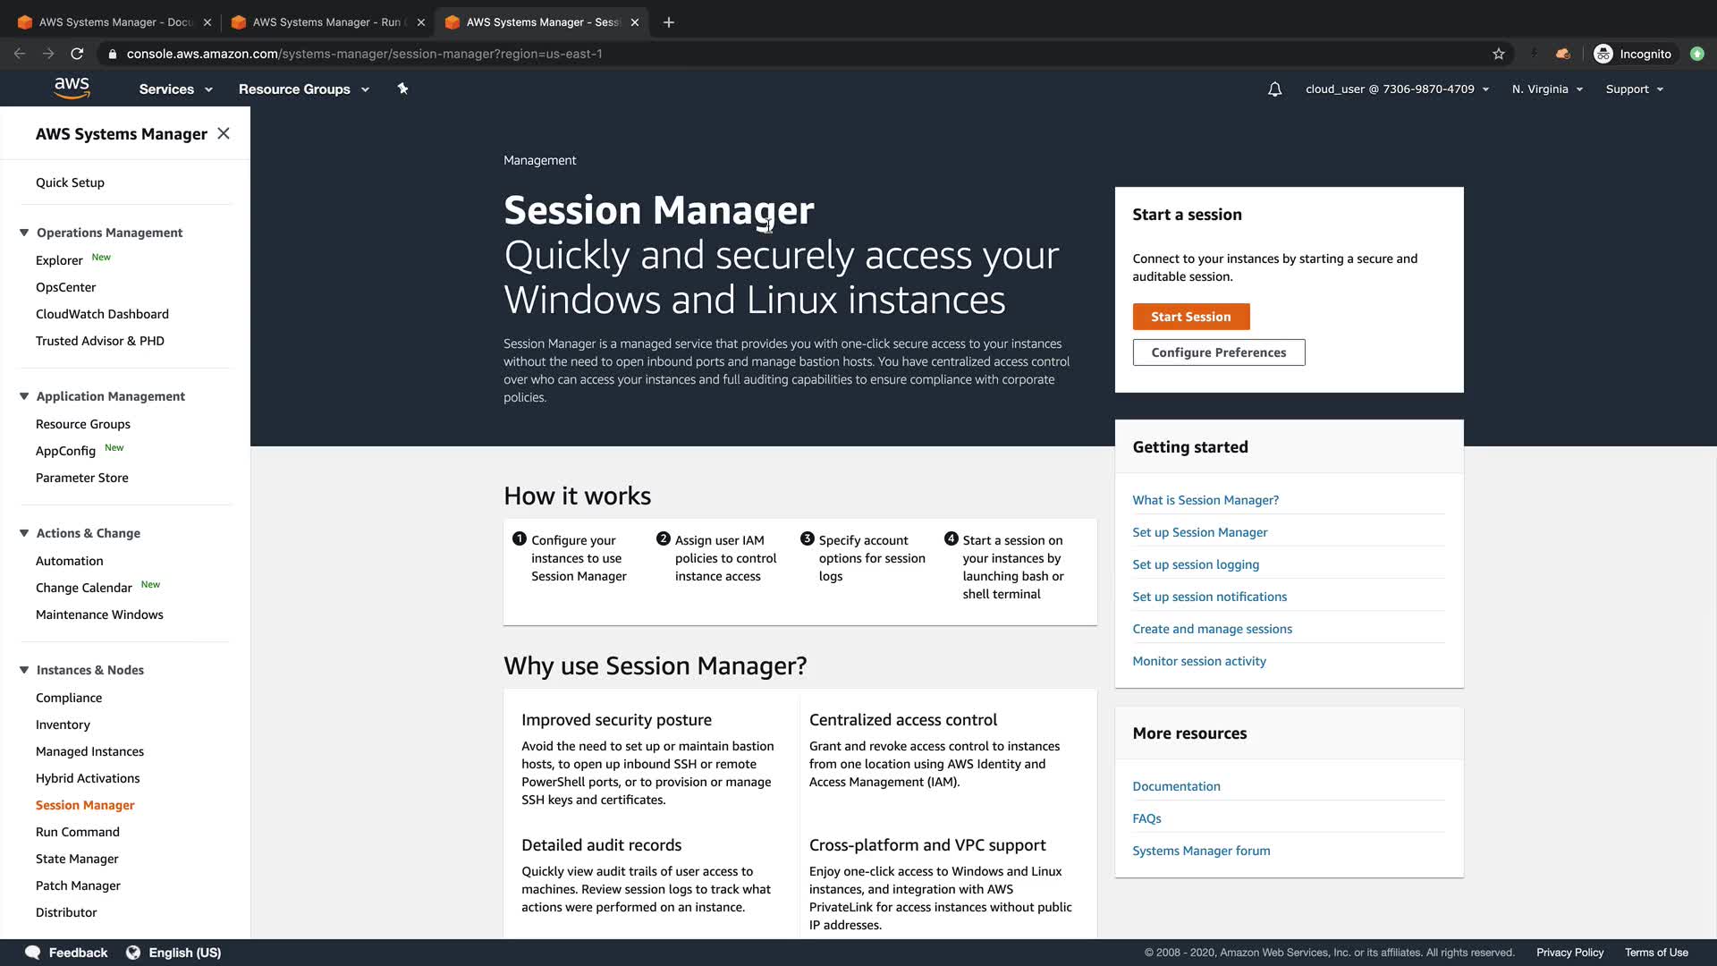Open the Set up session logging link
The width and height of the screenshot is (1717, 966).
pyautogui.click(x=1195, y=564)
